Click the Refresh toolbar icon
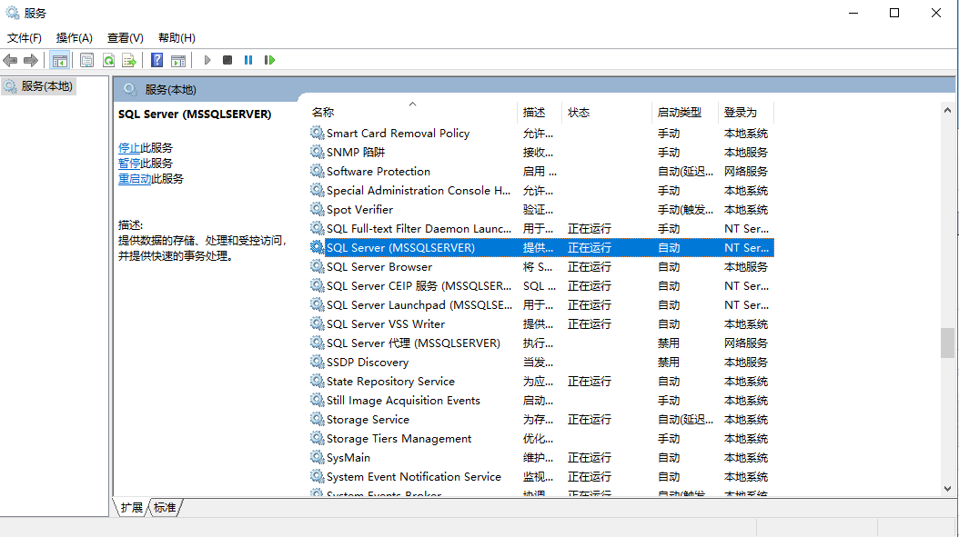 click(108, 60)
